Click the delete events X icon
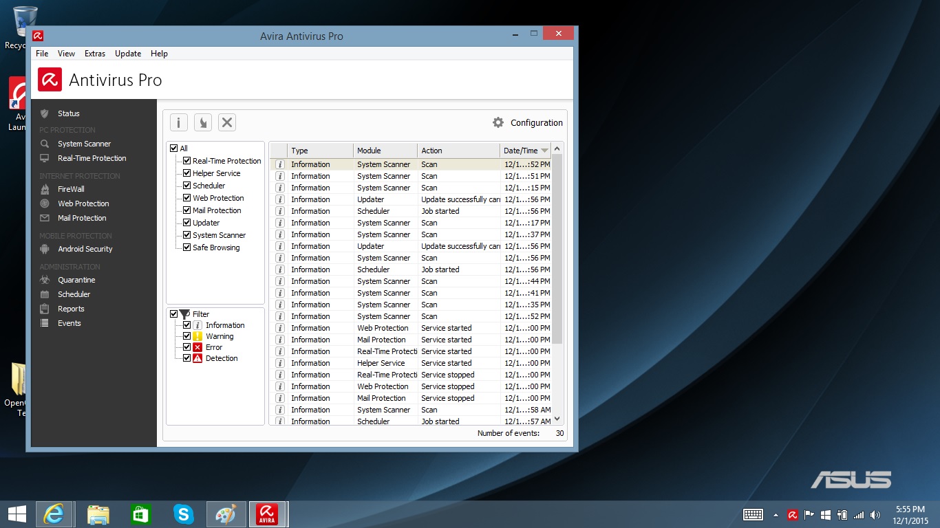Image resolution: width=940 pixels, height=528 pixels. (x=227, y=122)
